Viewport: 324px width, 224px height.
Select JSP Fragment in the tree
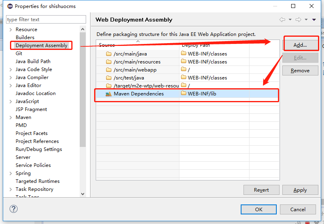pos(31,109)
